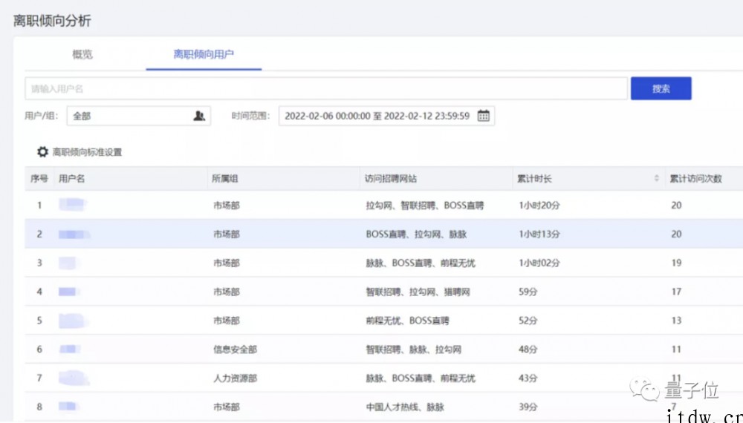Click the 59分 duration cell
Image resolution: width=743 pixels, height=423 pixels.
pos(528,292)
